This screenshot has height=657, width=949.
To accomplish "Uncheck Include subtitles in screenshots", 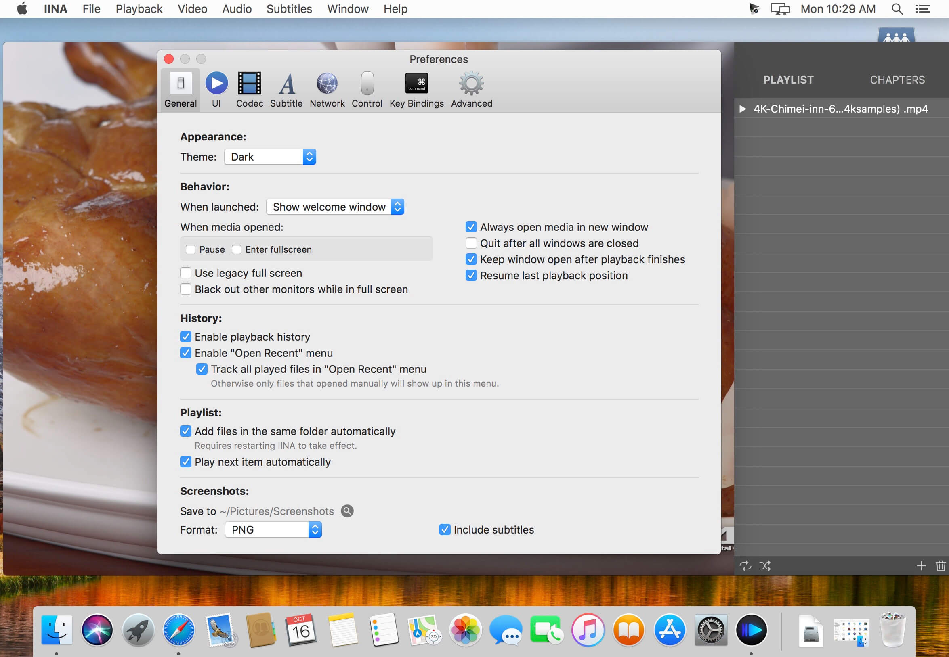I will (x=445, y=529).
